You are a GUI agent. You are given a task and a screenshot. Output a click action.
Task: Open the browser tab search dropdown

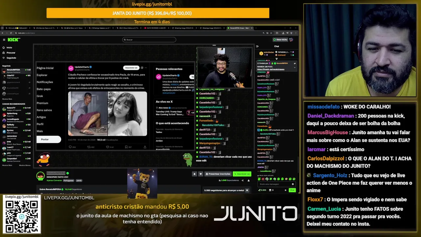[x=2, y=28]
